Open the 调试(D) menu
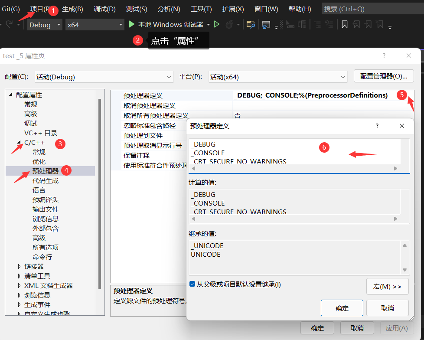The height and width of the screenshot is (340, 424). [104, 9]
